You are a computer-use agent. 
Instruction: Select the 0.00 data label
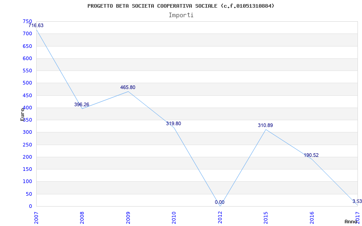tap(219, 202)
